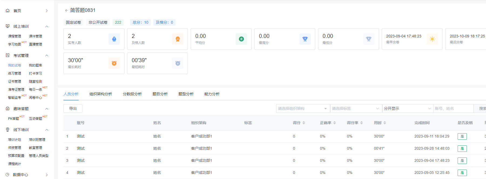Viewport: 486px width, 179px height.
Task: Click the green average score icon
Action: [x=241, y=39]
